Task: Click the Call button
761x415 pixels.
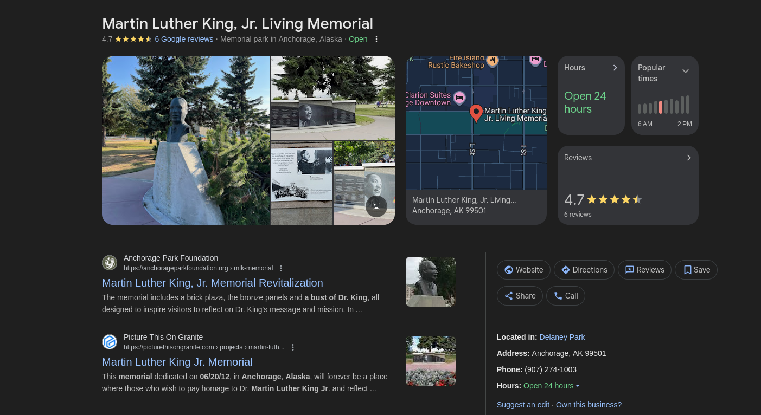Action: click(x=566, y=296)
